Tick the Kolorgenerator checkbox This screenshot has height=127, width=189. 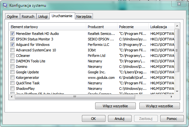12,77
